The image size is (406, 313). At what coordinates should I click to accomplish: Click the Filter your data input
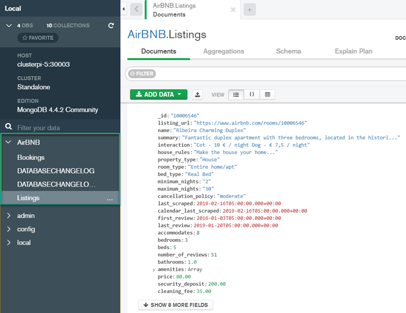point(62,127)
